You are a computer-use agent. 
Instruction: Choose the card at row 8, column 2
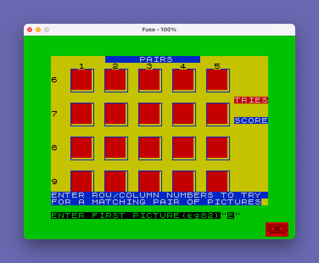pos(116,148)
